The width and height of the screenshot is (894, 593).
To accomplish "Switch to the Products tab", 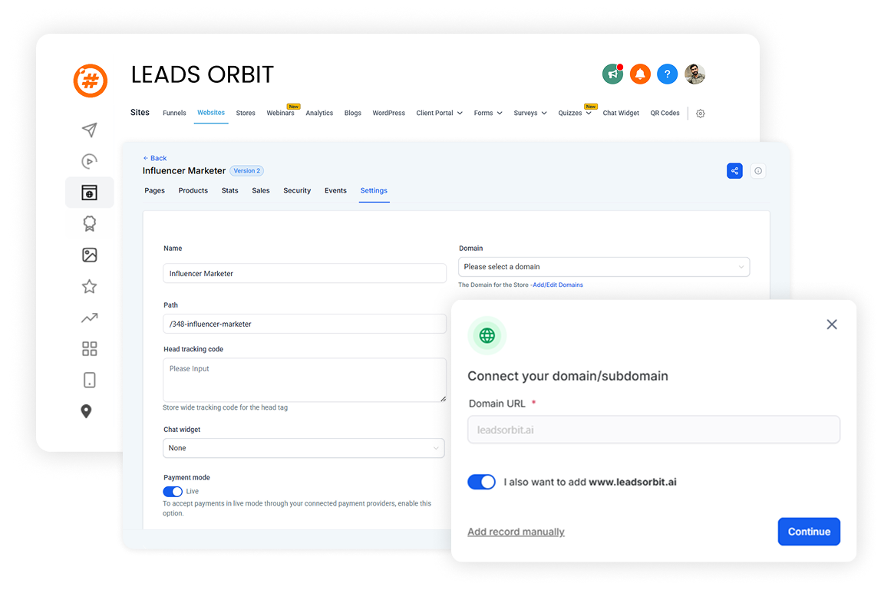I will (193, 190).
